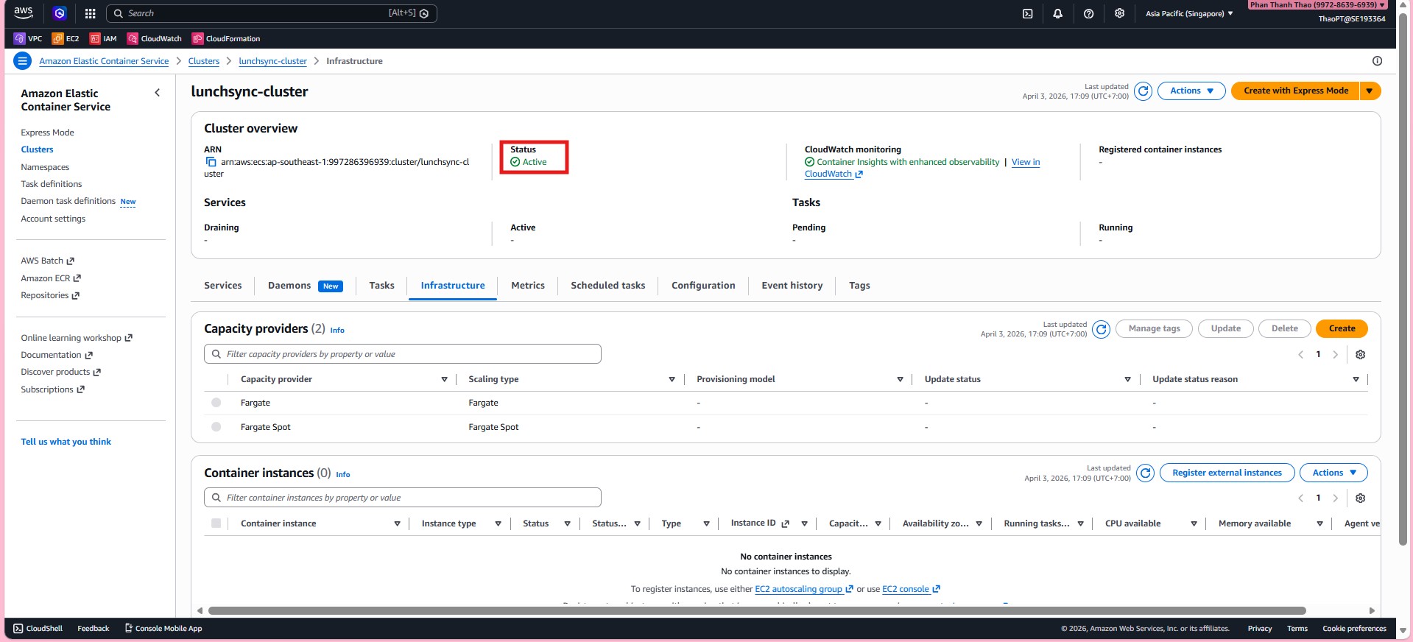Click the horizontal scrollbar at bottom
The height and width of the screenshot is (642, 1413).
tap(756, 610)
